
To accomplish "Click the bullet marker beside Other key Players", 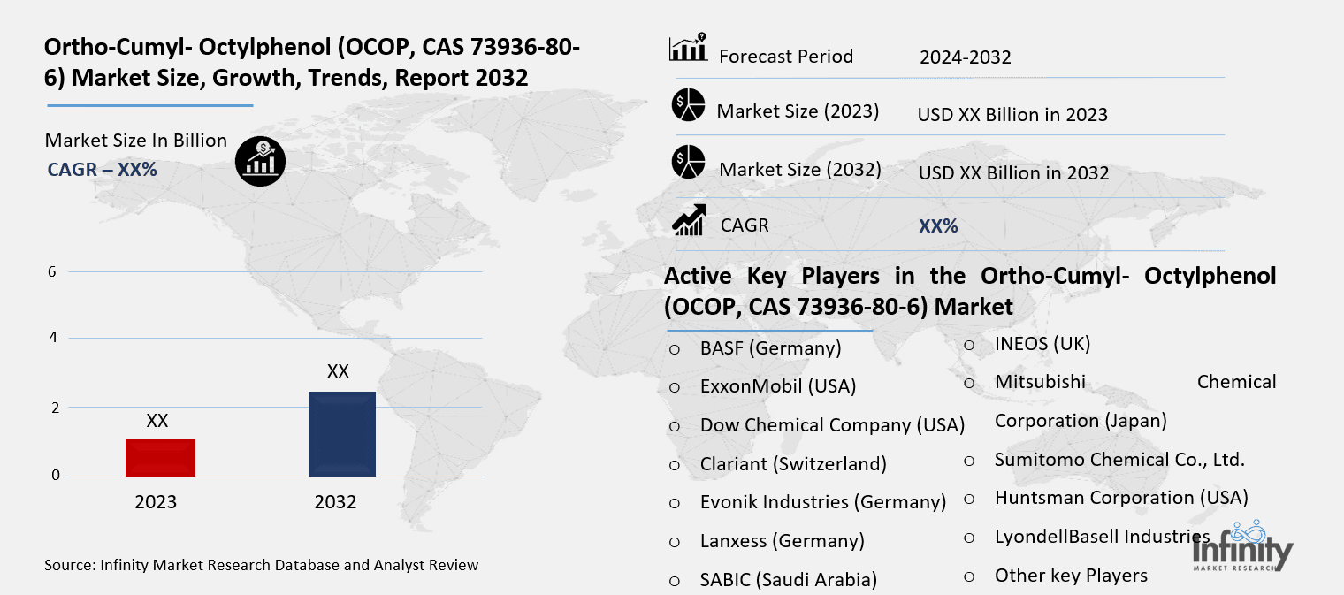I will 970,576.
